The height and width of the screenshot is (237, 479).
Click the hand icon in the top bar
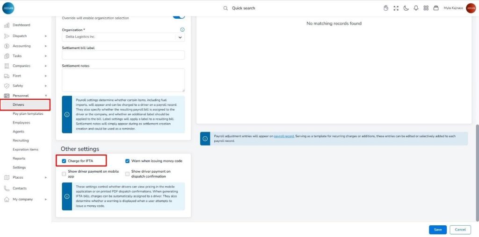click(x=386, y=8)
